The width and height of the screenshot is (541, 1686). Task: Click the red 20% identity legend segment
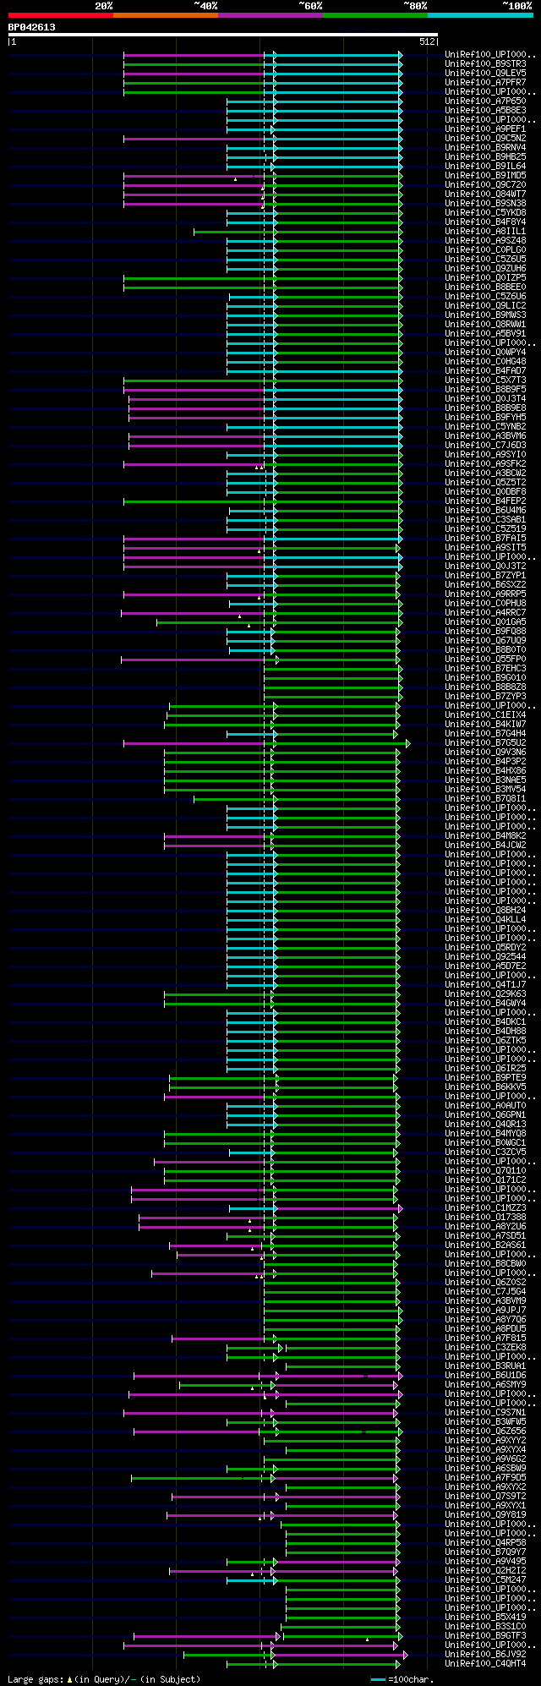[x=61, y=15]
